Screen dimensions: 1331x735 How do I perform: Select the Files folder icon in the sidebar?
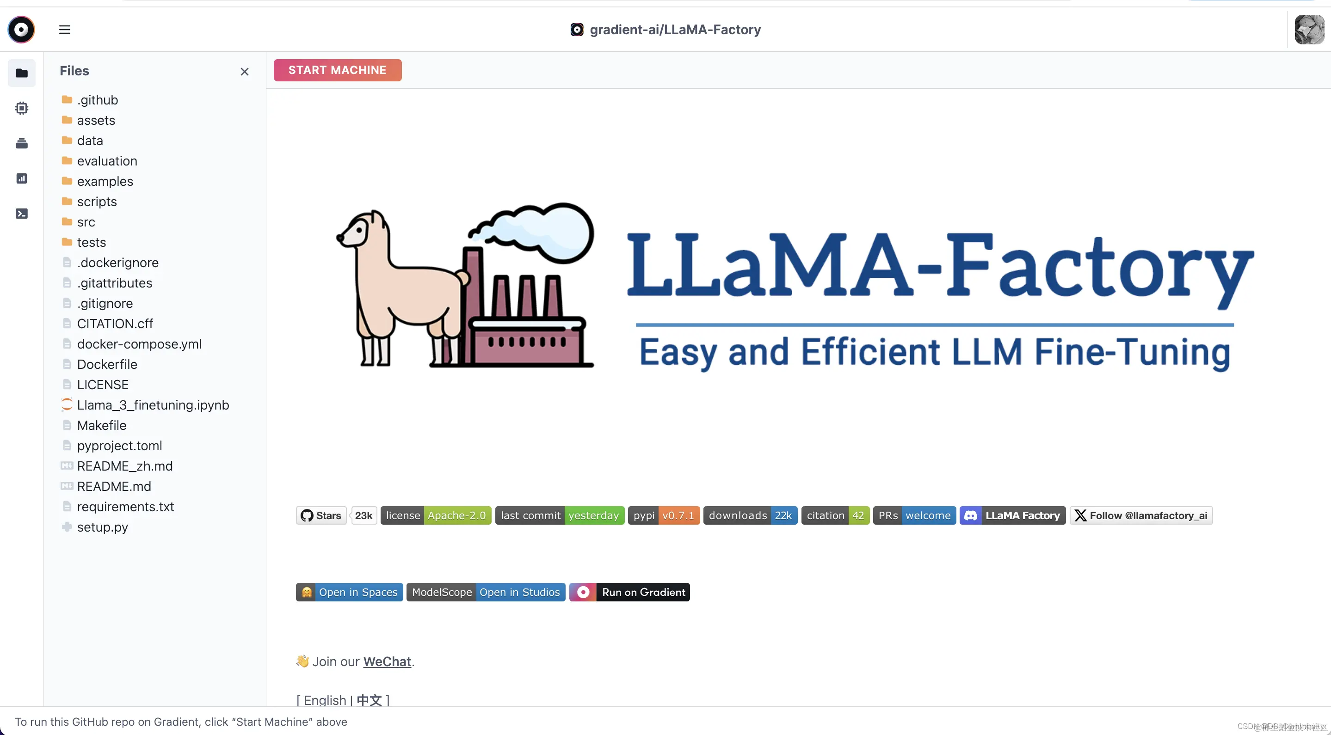coord(22,73)
